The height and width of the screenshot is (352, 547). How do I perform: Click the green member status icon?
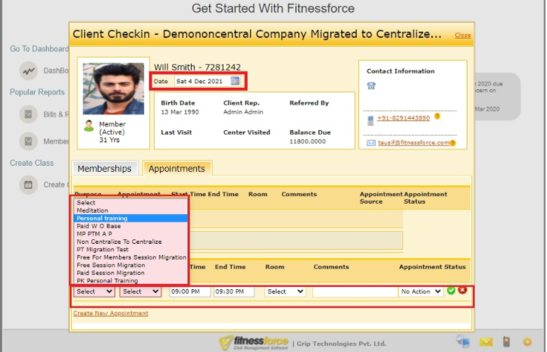(x=89, y=126)
